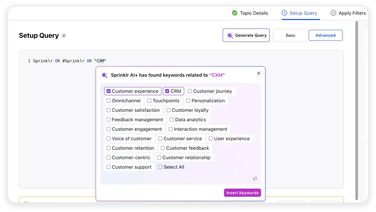Check the Customer journey keyword
The height and width of the screenshot is (212, 376).
tap(190, 91)
